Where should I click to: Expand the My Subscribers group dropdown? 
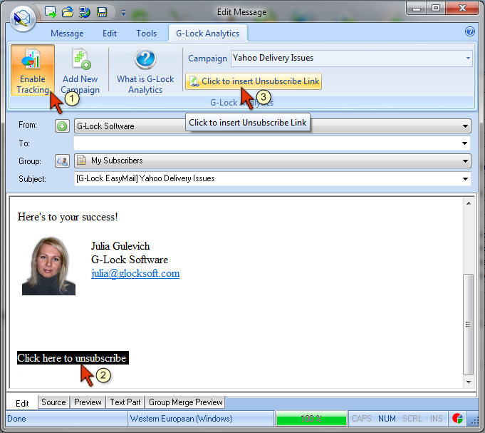pyautogui.click(x=465, y=161)
